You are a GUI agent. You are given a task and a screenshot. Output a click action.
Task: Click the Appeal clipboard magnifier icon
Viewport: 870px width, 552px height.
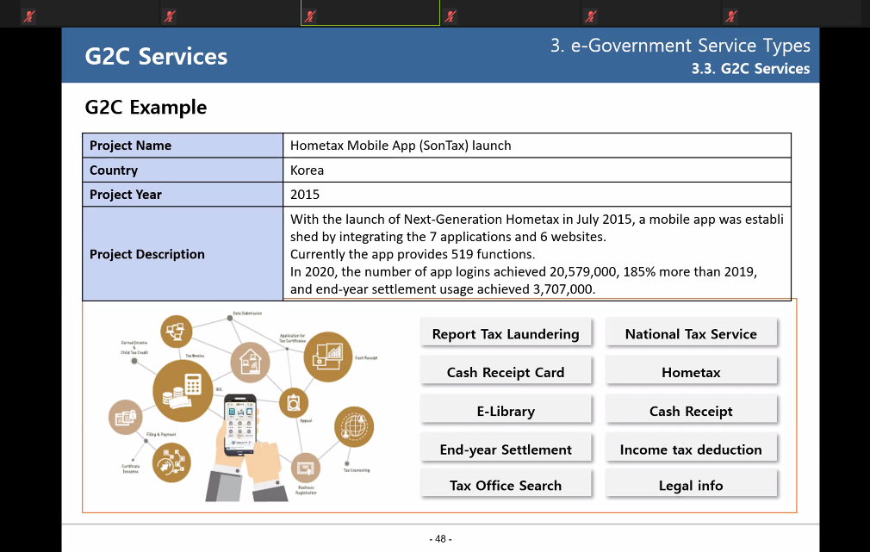(294, 403)
